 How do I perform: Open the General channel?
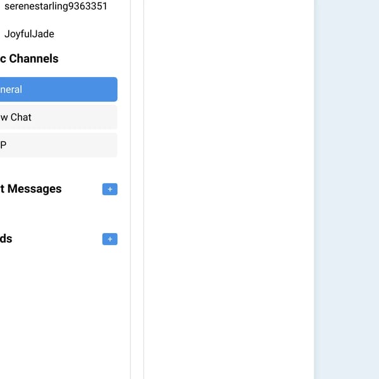[59, 90]
